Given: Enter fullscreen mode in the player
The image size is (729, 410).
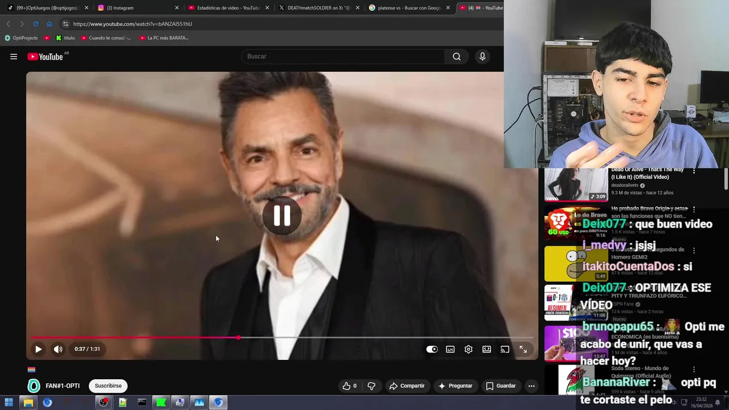Looking at the screenshot, I should tap(523, 349).
